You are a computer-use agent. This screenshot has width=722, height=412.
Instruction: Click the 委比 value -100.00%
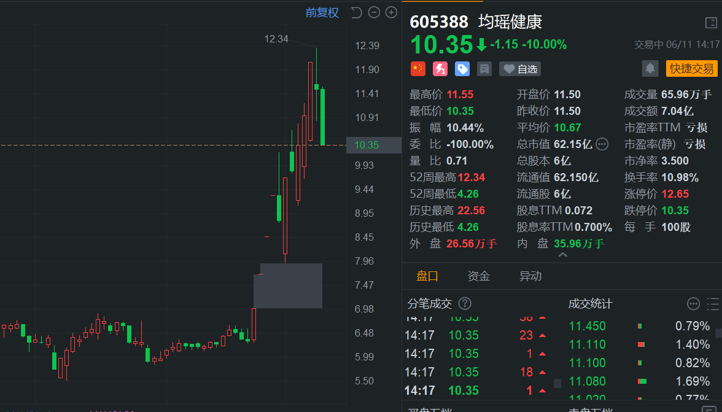(x=470, y=144)
